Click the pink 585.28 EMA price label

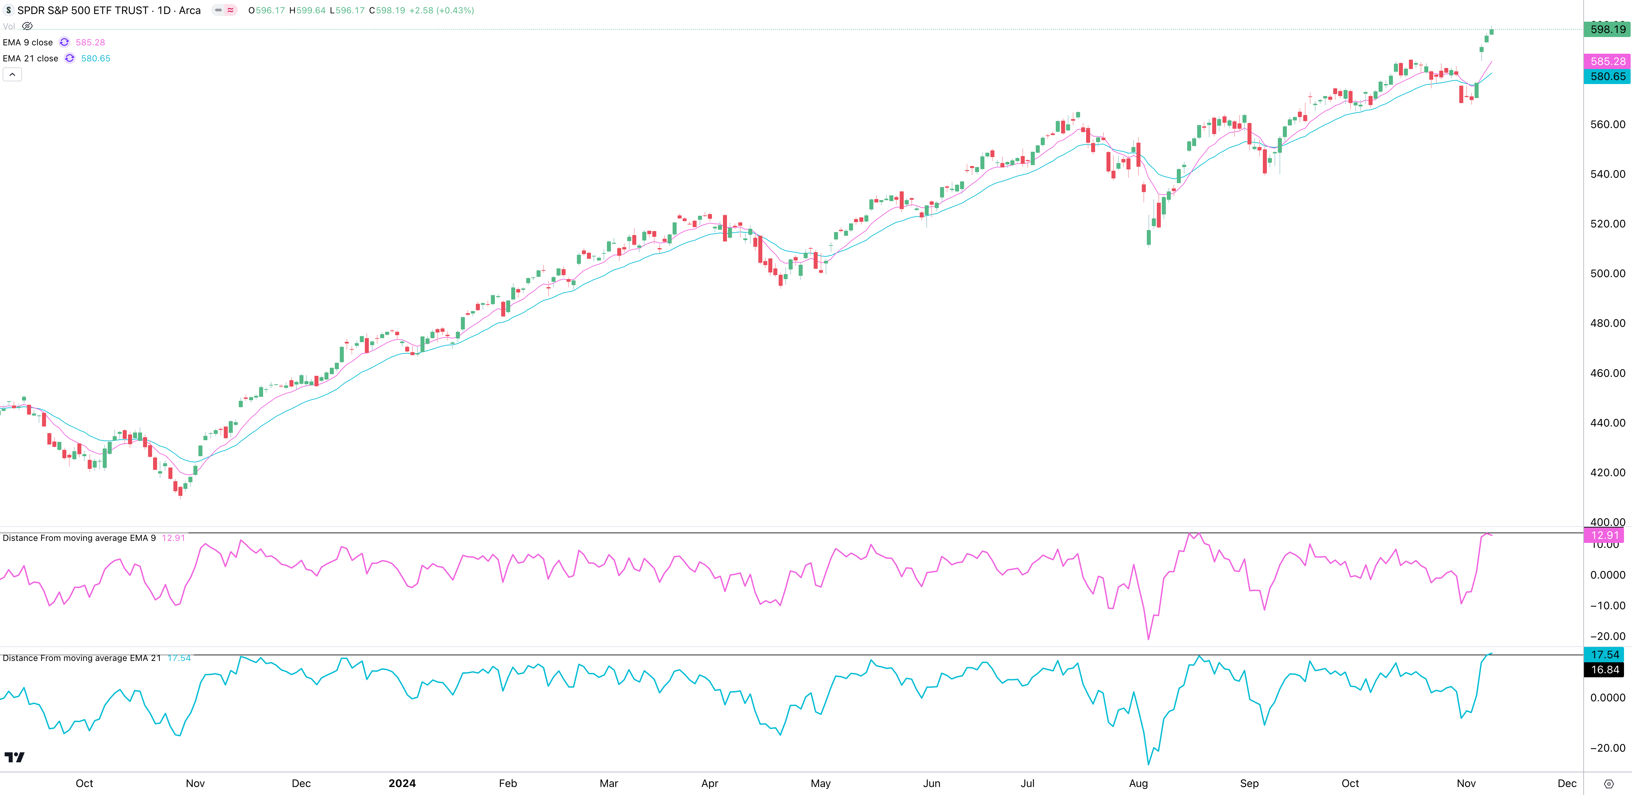(x=1607, y=61)
